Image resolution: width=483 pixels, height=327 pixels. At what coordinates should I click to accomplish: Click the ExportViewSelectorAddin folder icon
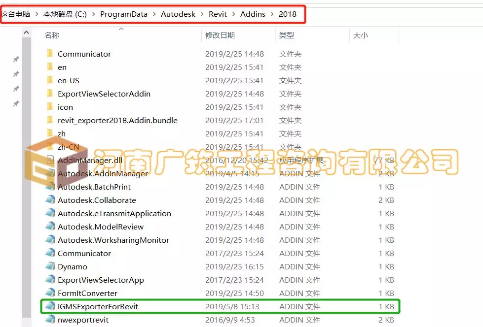tap(50, 93)
